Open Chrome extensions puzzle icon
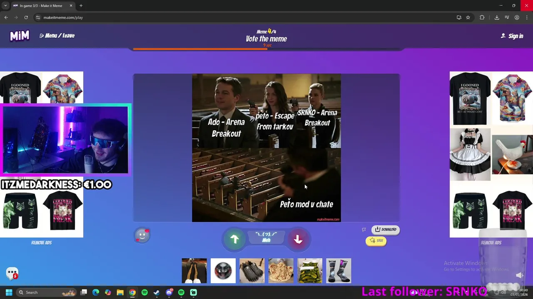The height and width of the screenshot is (299, 533). point(482,17)
